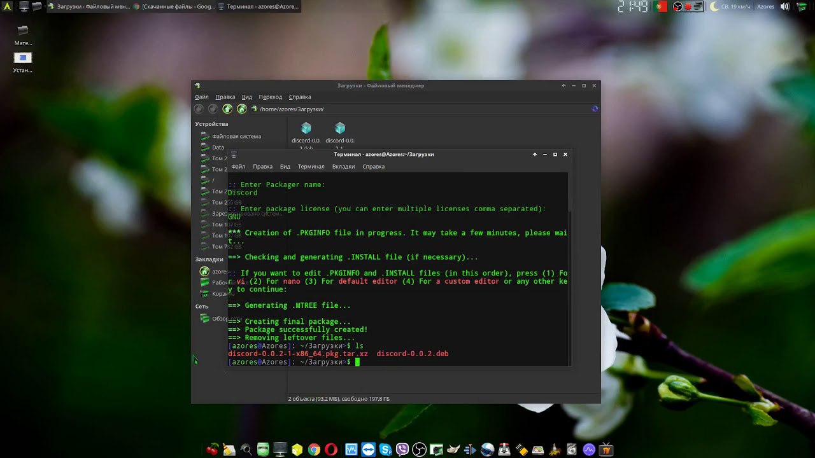Viewport: 815px width, 458px height.
Task: Launch cherries app from dock
Action: [212, 450]
